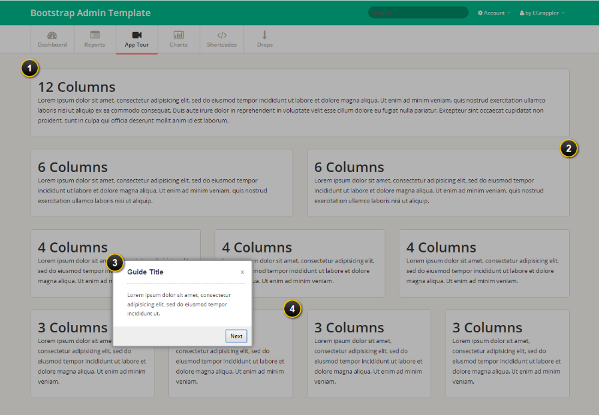Focus the Search field in header
The image size is (599, 415).
click(x=419, y=13)
